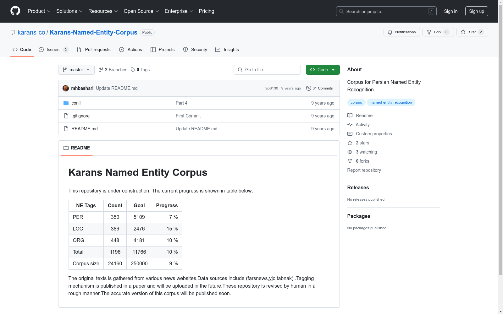Open the Issues tab

[x=53, y=50]
